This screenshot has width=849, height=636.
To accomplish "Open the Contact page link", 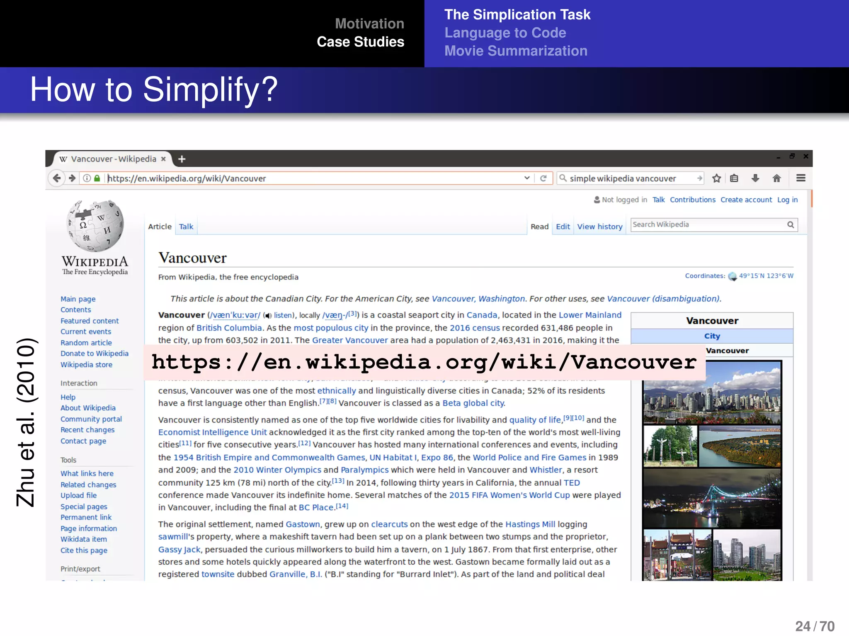I will point(83,441).
